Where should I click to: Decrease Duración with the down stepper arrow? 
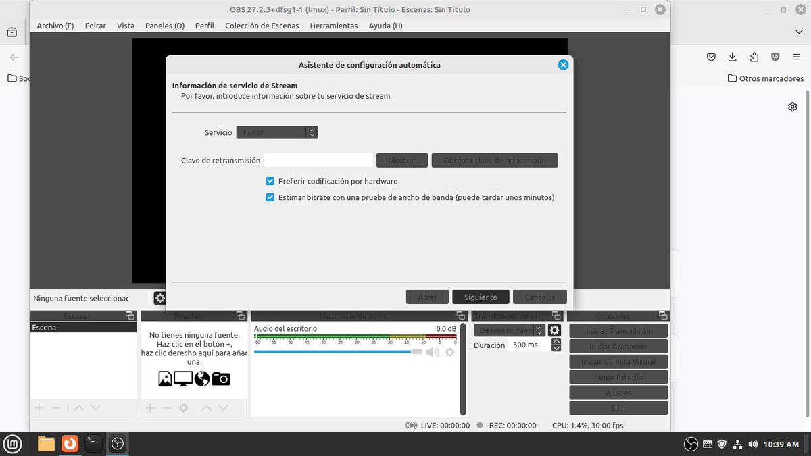point(556,348)
